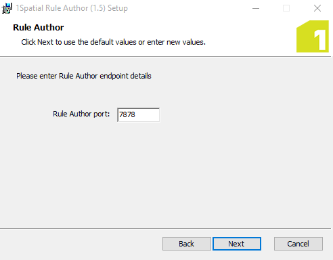Select 'Please enter Rule Author endpoint details' text
The height and width of the screenshot is (260, 333).
[x=84, y=76]
